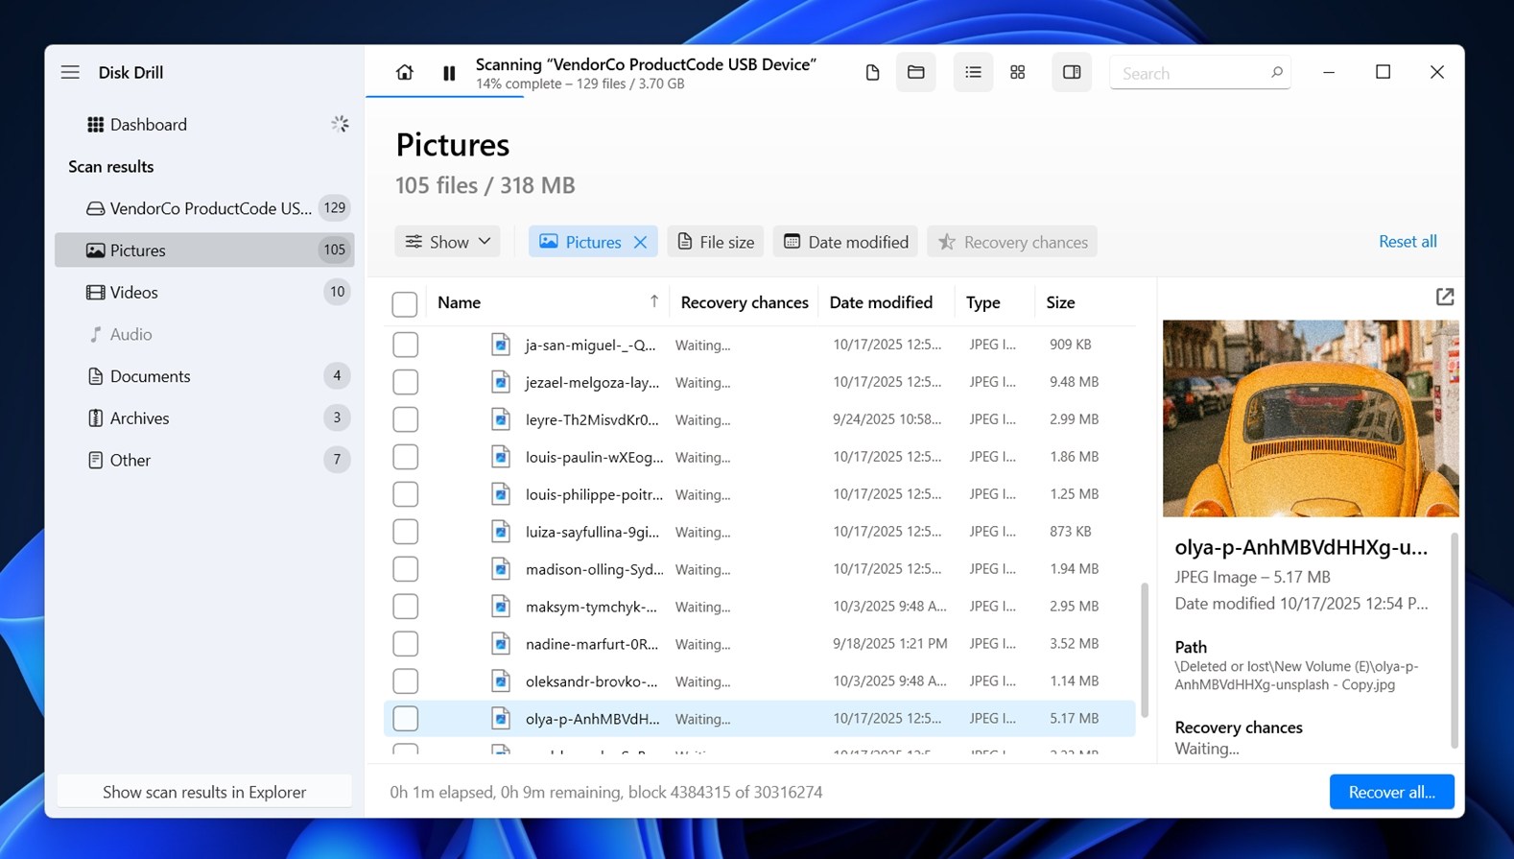
Task: Select Videos category in sidebar
Action: click(205, 292)
